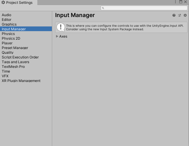
Task: Open the Input Manager gear settings menu
Action: pos(185,15)
